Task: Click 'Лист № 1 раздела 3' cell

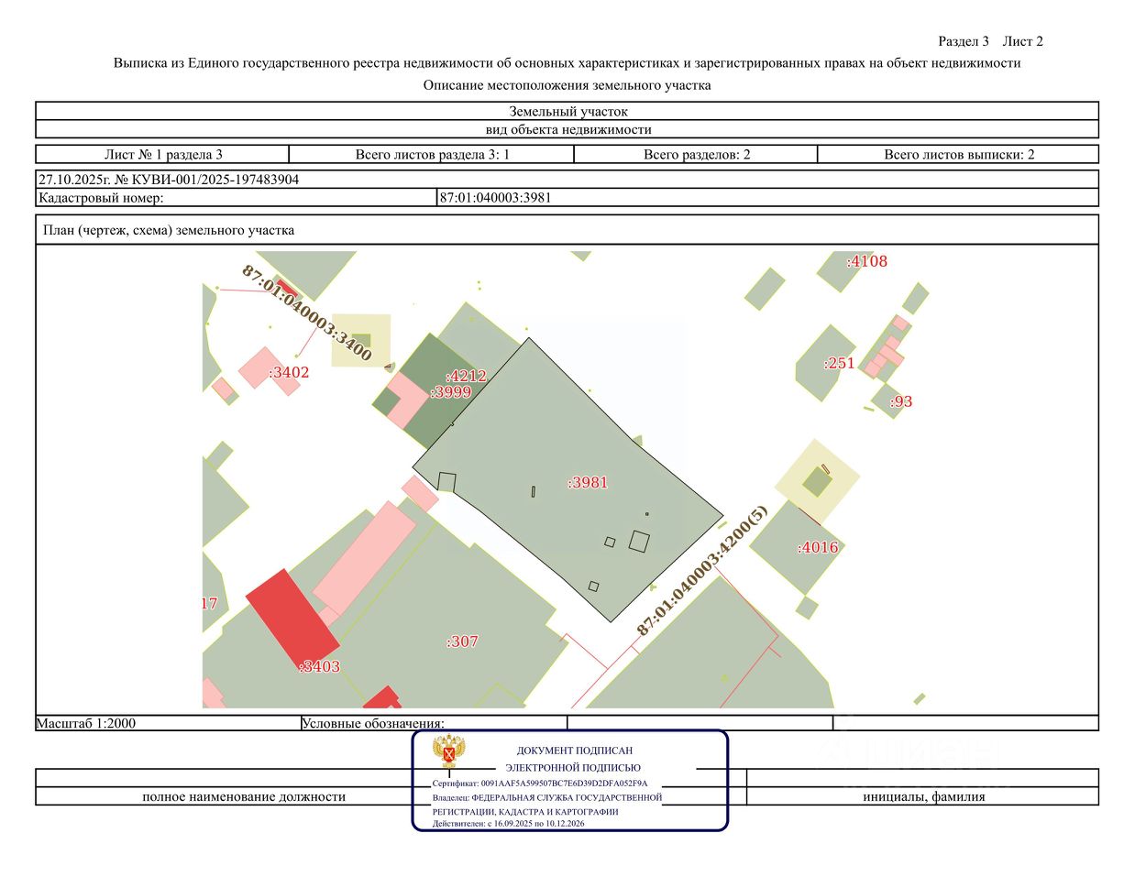Action: pos(163,154)
